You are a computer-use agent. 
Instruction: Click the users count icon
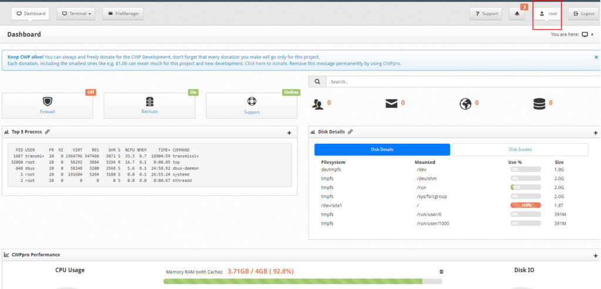pos(318,104)
